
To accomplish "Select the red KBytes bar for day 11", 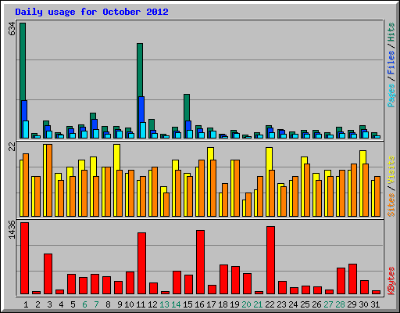I will (x=142, y=263).
